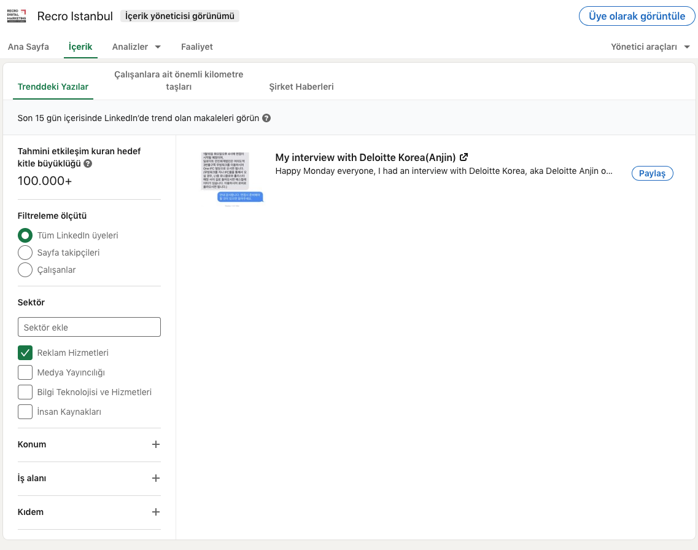Open external link icon next to Deloitte article
Screen dimensions: 698x550
464,157
